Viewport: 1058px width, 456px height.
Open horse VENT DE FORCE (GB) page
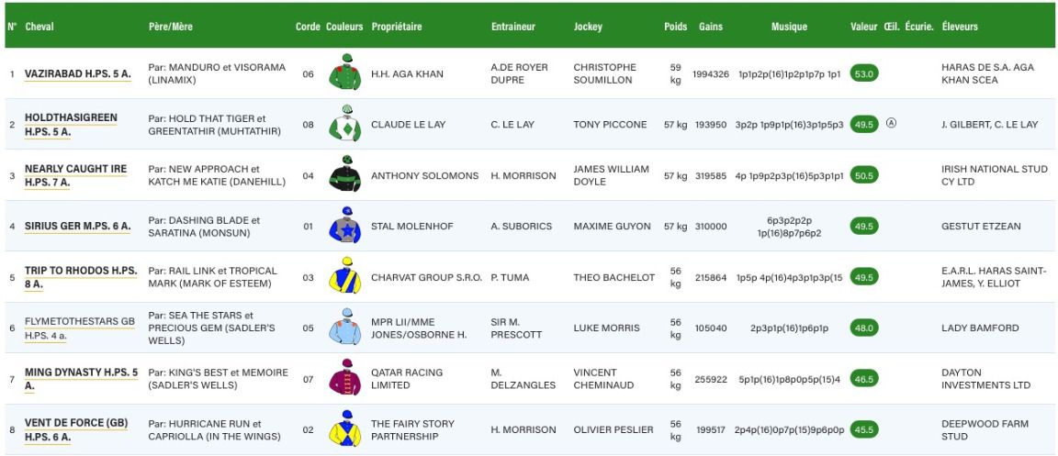[76, 429]
